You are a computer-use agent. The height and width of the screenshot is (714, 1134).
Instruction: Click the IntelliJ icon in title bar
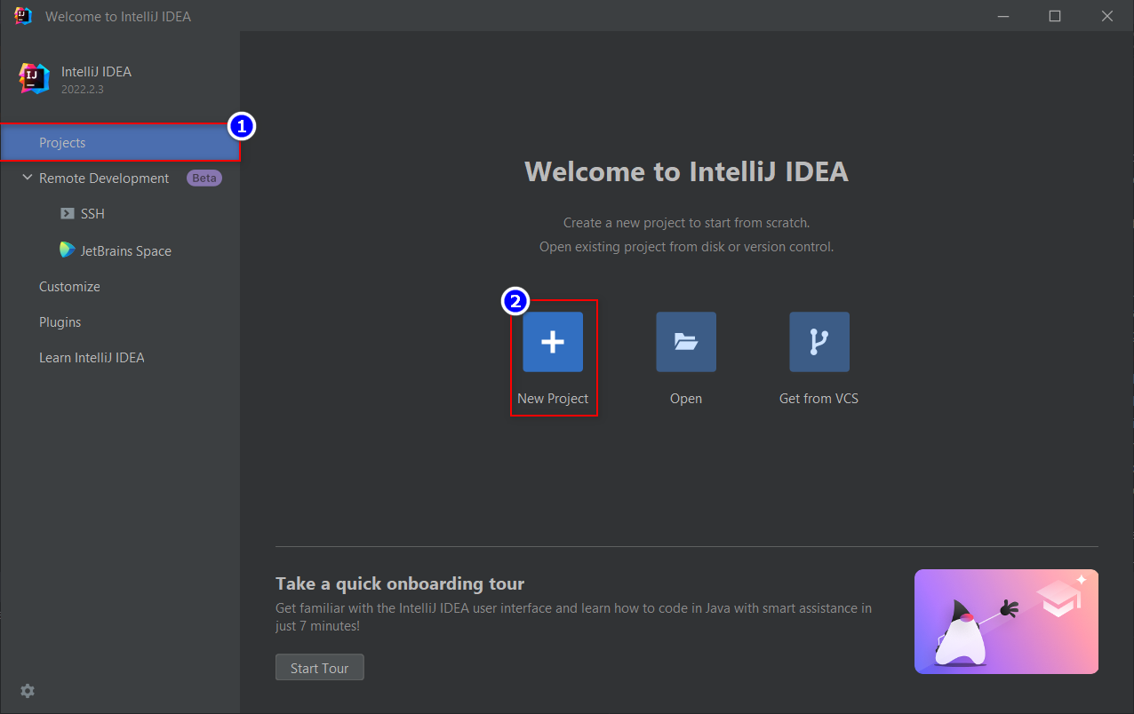pos(23,16)
